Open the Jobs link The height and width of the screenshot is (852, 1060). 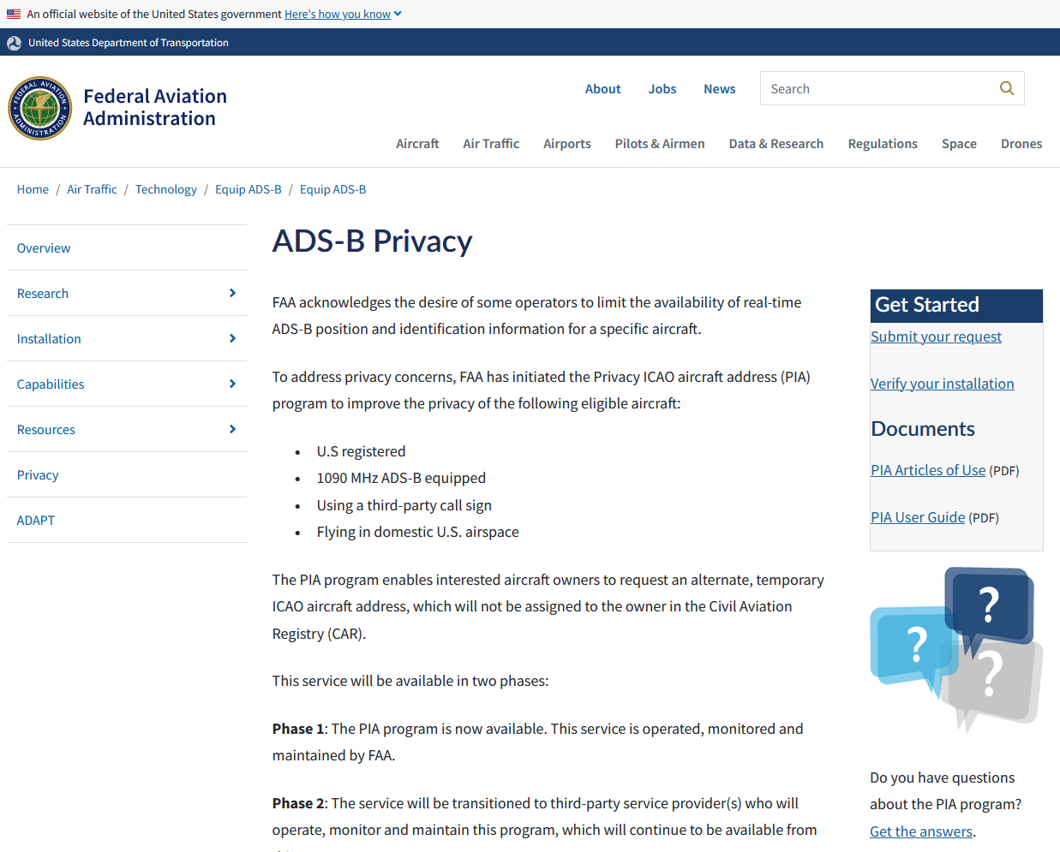tap(662, 89)
